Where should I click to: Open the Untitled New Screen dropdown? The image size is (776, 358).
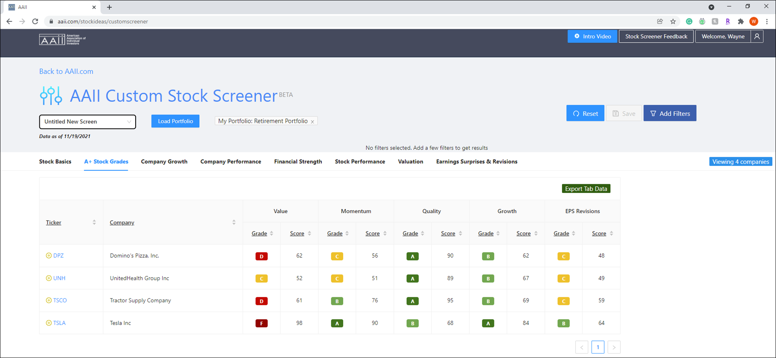click(88, 122)
